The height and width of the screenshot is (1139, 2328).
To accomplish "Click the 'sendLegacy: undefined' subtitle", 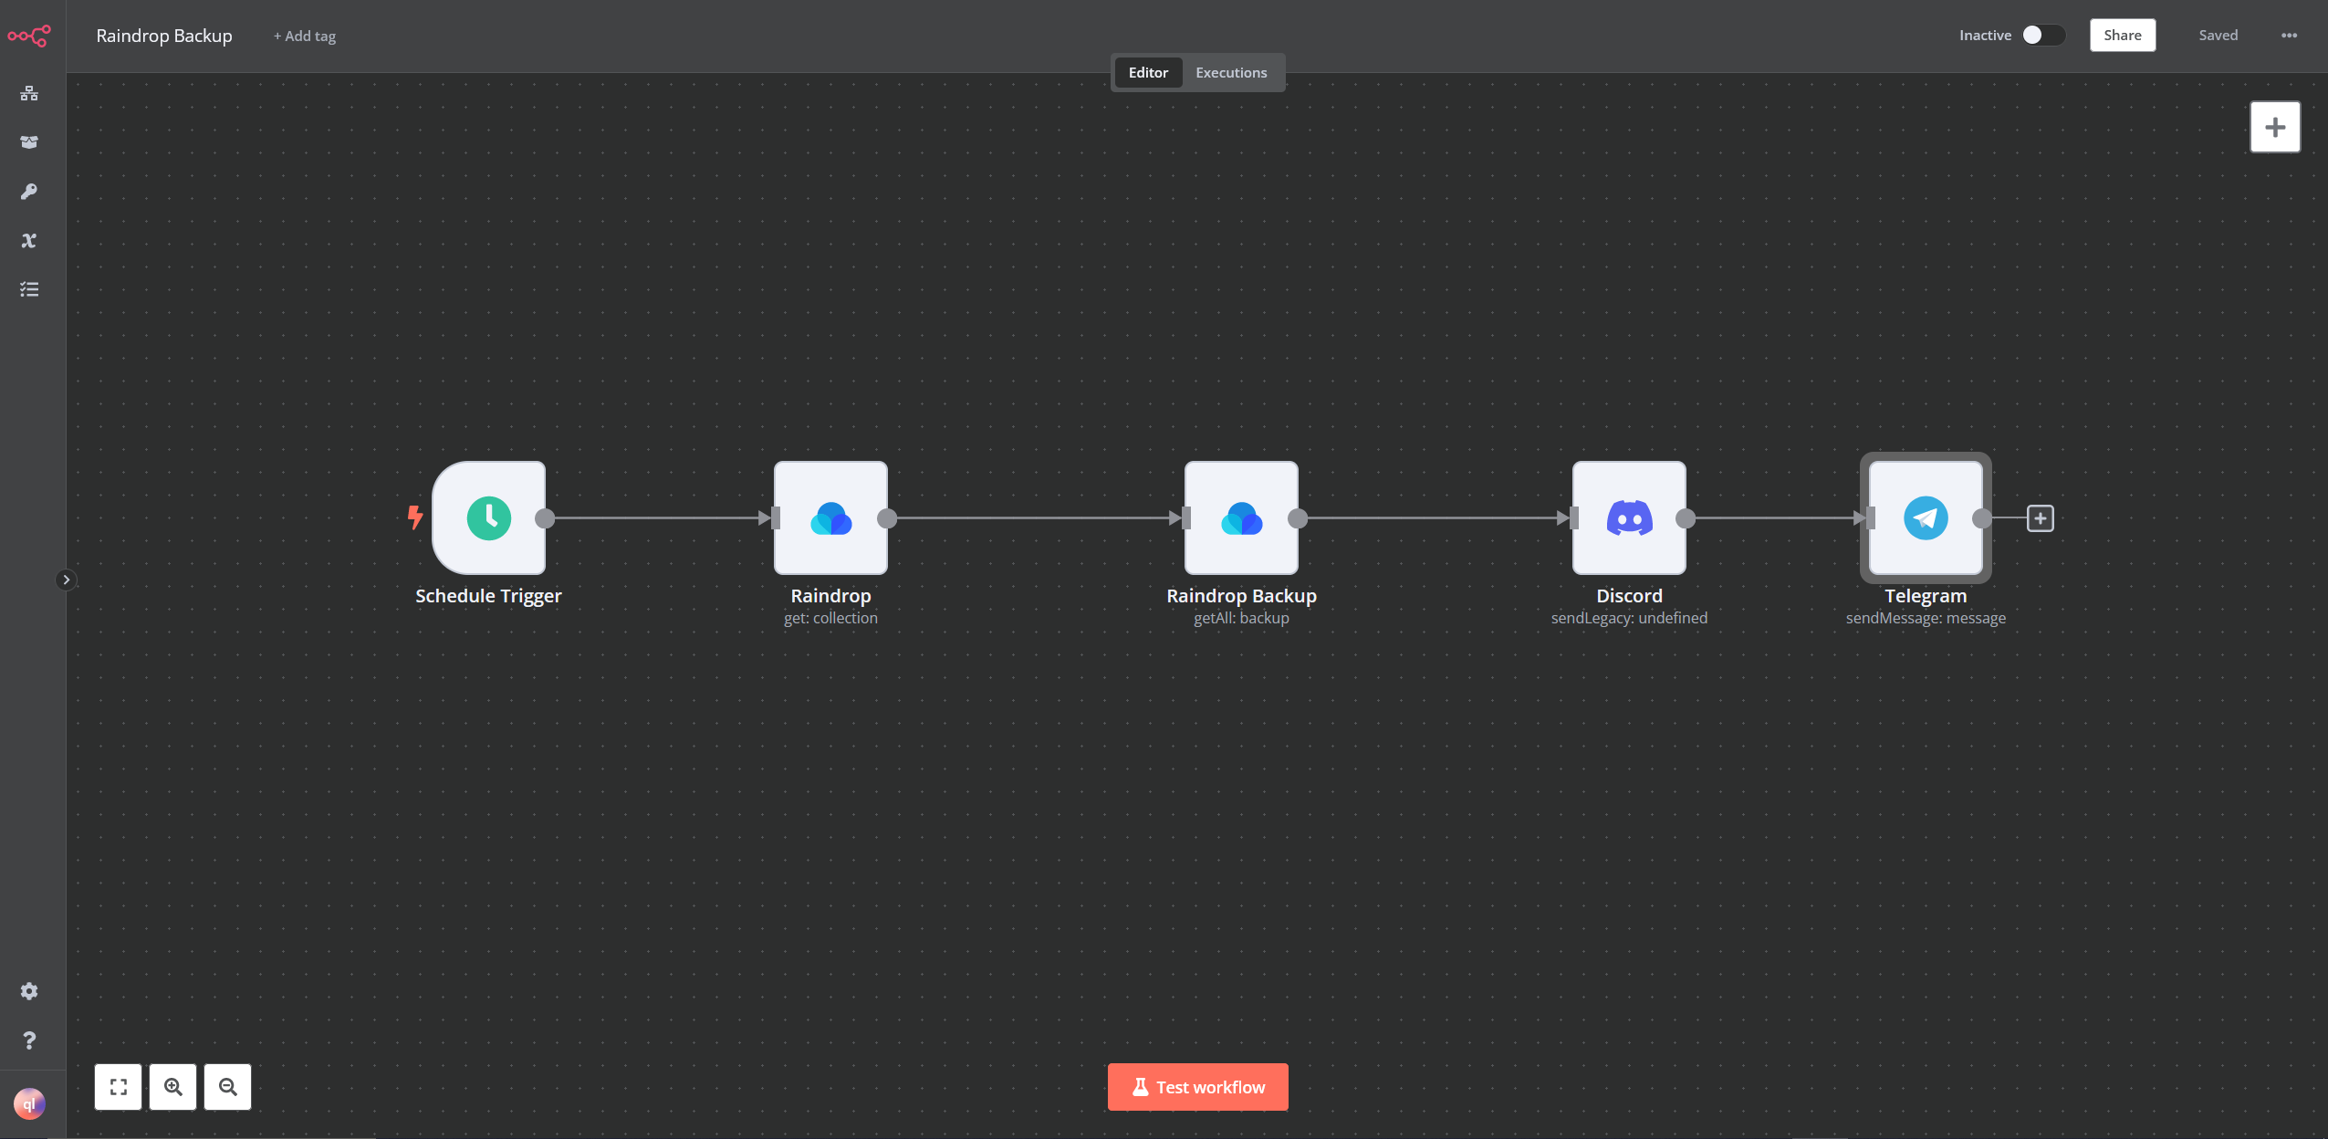I will (1629, 618).
